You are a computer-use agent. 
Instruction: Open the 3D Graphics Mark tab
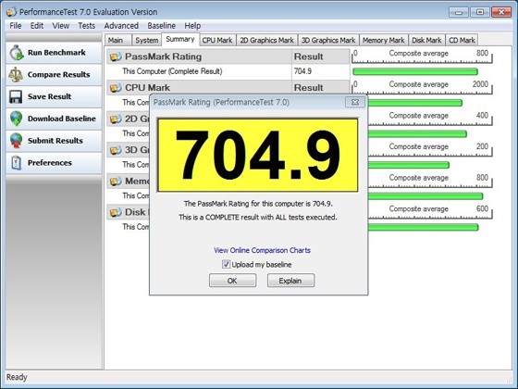click(x=328, y=40)
